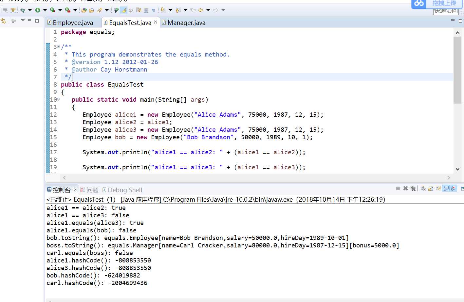Click editor horizontal scroll left arrow

[65, 177]
